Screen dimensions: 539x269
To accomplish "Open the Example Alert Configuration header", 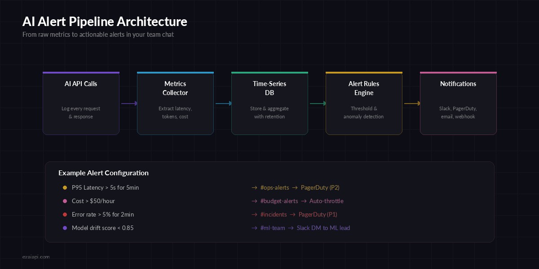I will 104,173.
